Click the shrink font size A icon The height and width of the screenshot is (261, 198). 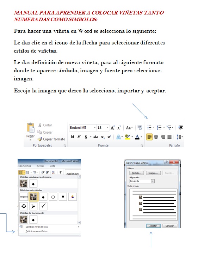119,128
